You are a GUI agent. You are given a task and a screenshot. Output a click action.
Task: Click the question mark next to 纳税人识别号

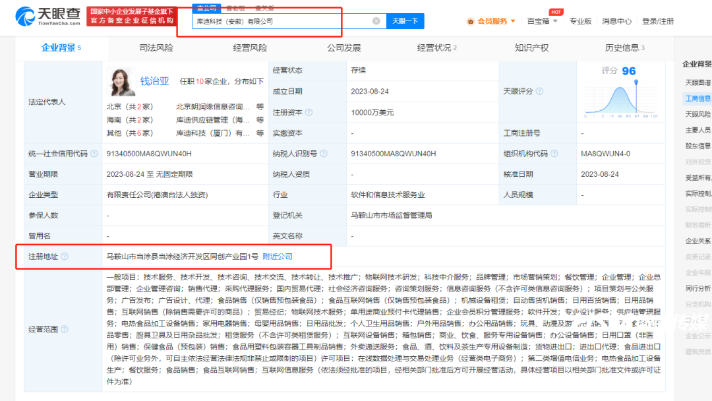(x=323, y=154)
